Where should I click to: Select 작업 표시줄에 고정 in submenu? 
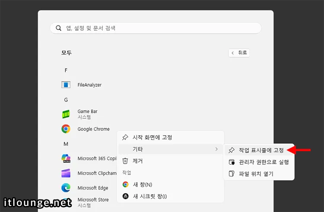(x=259, y=150)
